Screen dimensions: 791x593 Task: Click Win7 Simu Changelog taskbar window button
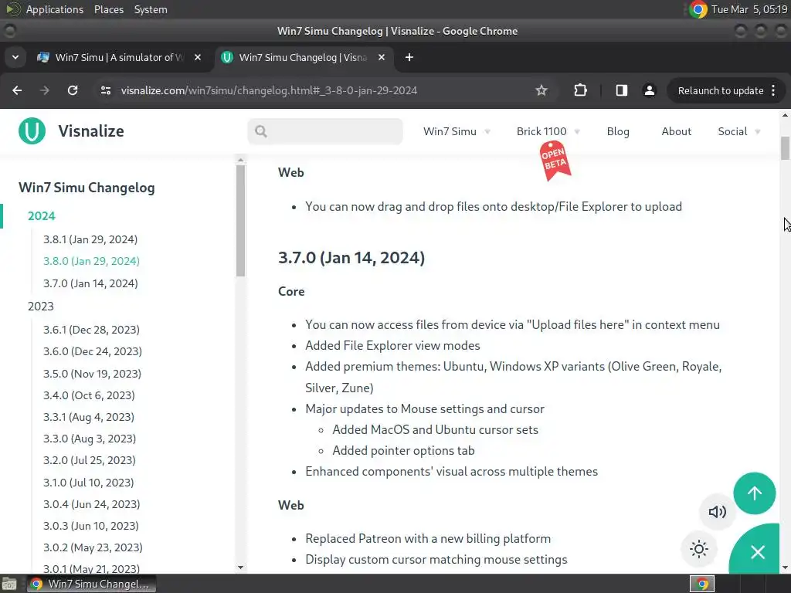click(91, 584)
